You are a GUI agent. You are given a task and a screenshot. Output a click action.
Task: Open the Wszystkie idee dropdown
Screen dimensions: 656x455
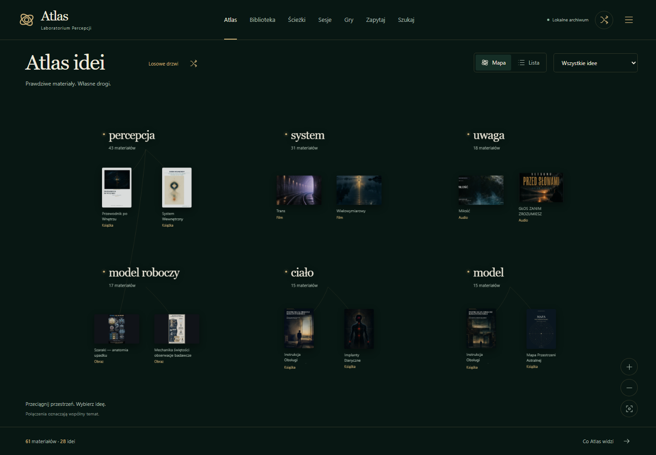tap(595, 63)
